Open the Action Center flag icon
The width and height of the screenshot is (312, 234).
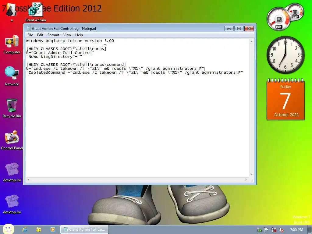266,230
